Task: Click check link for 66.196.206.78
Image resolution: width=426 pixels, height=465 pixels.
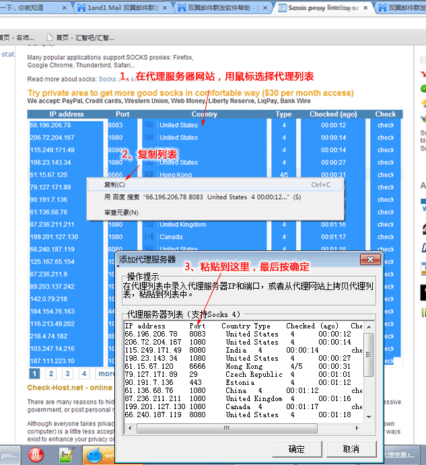Action: tap(386, 125)
